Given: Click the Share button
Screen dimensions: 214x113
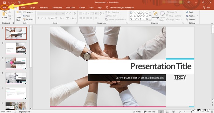Looking at the screenshot, I should click(x=206, y=8).
